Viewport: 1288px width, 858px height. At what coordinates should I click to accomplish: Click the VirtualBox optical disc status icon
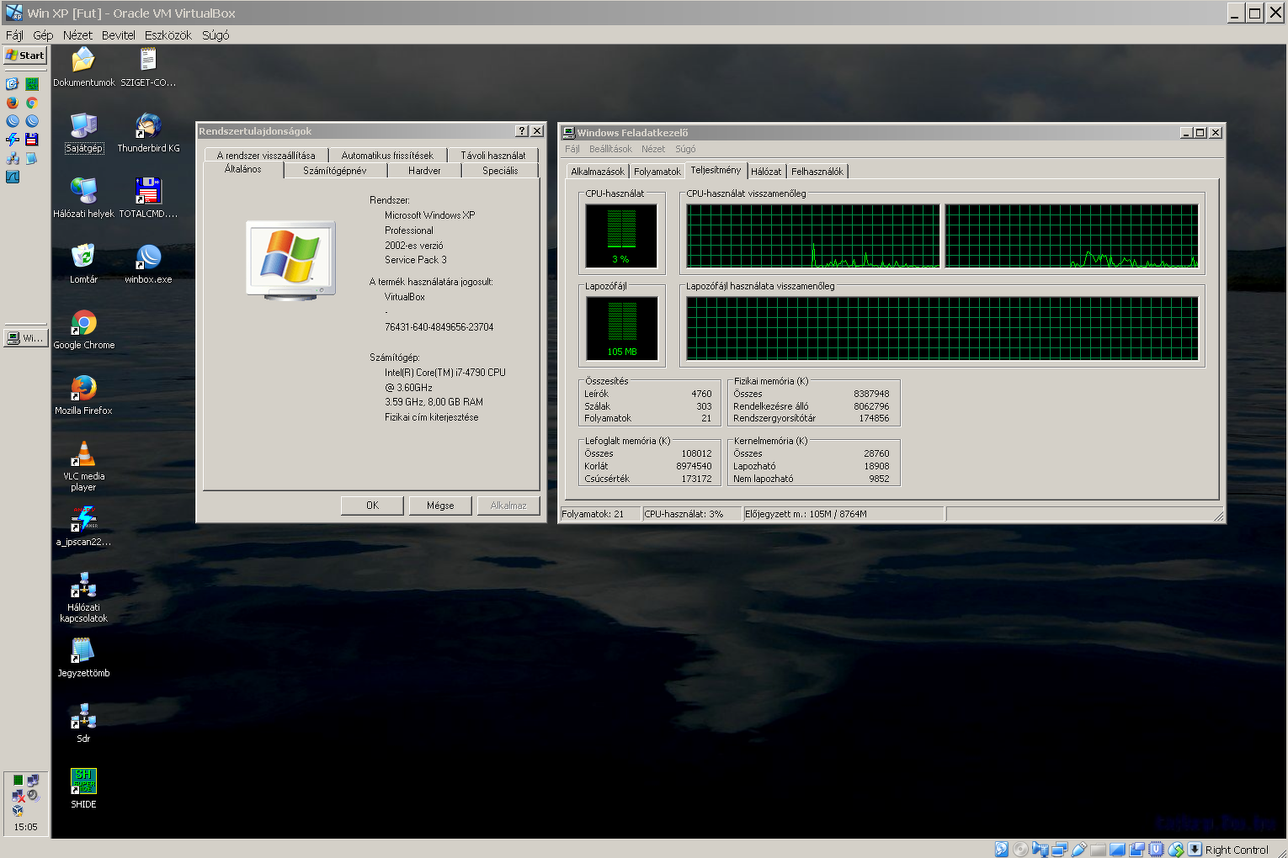pyautogui.click(x=1020, y=850)
